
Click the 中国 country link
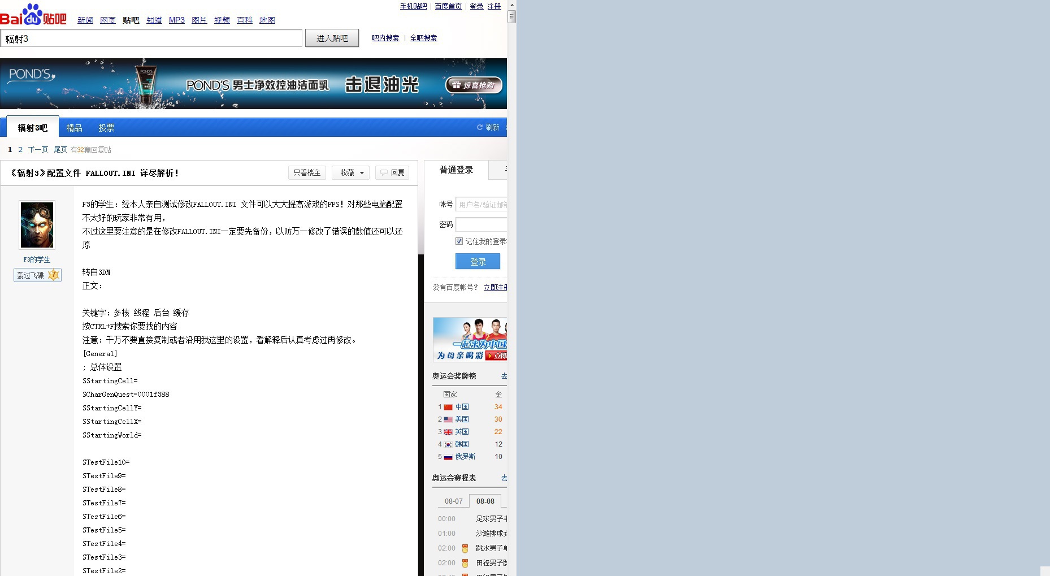[462, 407]
